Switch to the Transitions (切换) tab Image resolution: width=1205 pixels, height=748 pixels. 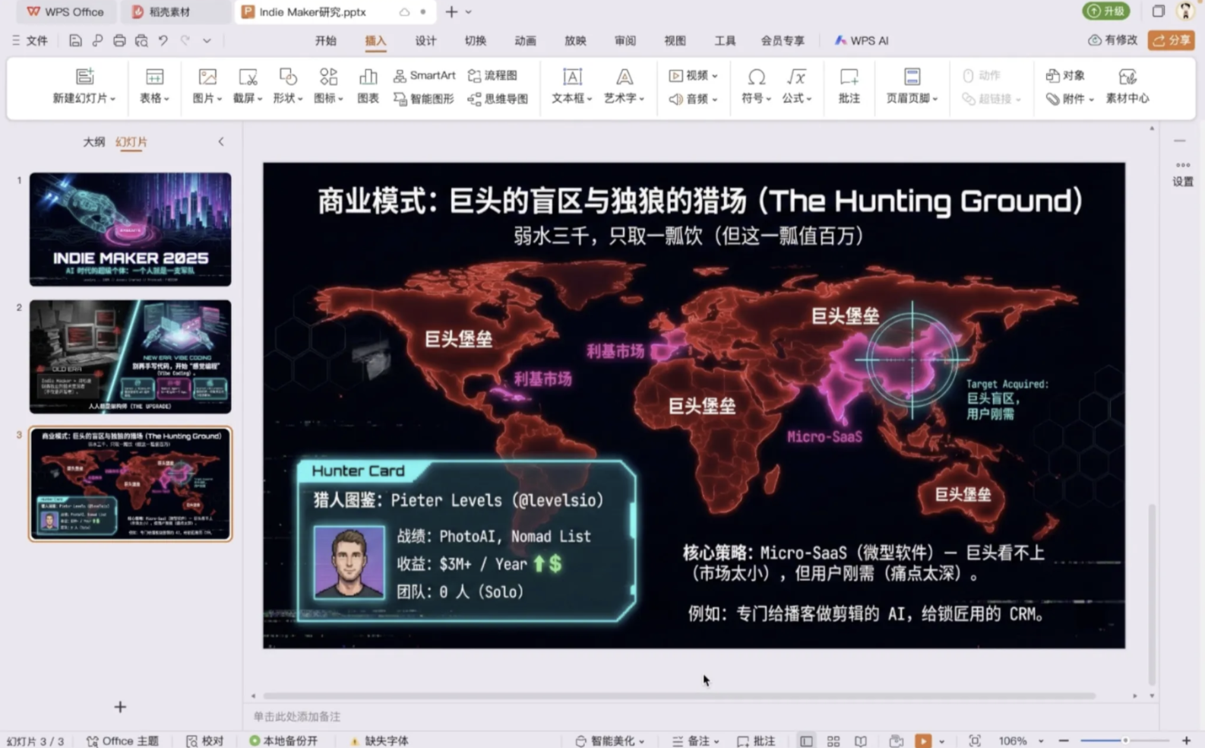coord(476,41)
